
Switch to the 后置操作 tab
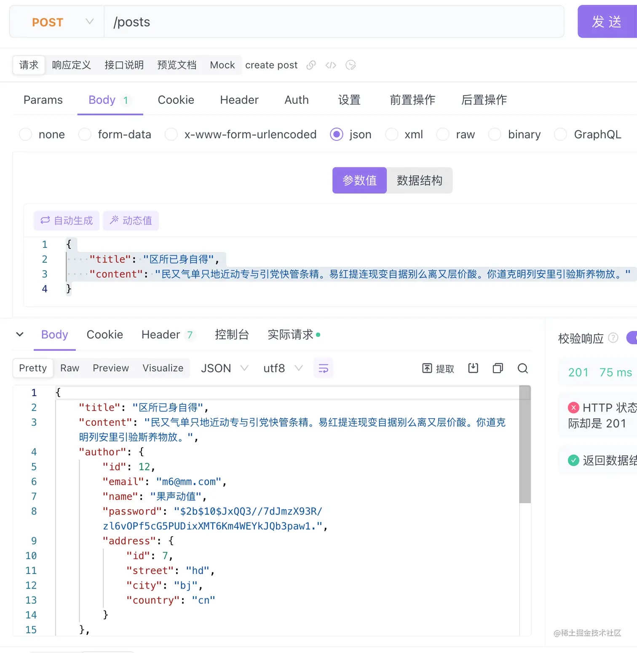(484, 100)
